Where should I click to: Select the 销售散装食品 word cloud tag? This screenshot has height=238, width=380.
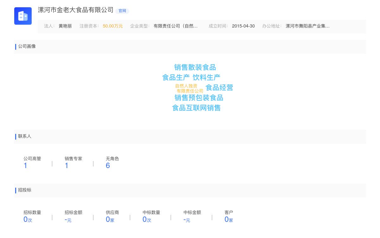[x=195, y=67]
